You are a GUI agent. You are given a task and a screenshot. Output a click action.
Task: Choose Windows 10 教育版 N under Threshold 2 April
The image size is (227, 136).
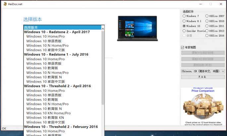[x=44, y=109]
